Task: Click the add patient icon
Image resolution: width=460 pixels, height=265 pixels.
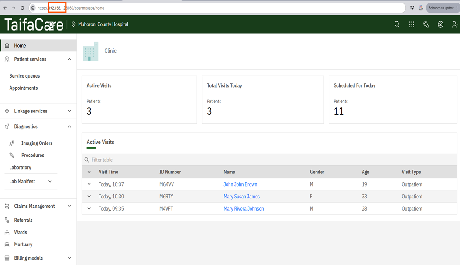Action: (x=455, y=24)
